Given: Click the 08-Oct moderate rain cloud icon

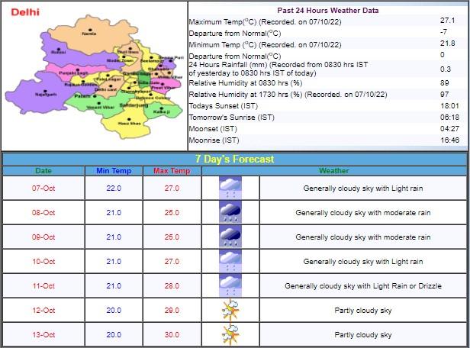Looking at the screenshot, I should [230, 213].
